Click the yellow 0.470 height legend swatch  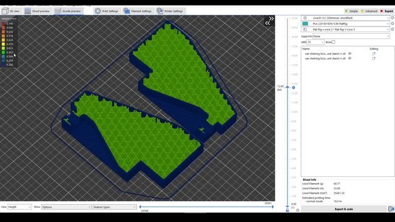pos(3,44)
